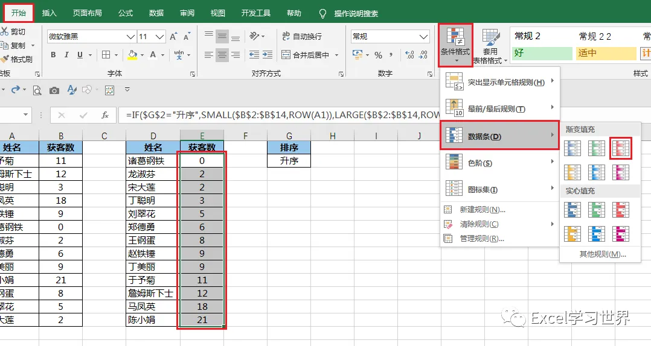The height and width of the screenshot is (346, 651).
Task: Expand the Name Box dropdown arrow
Action: tap(26, 115)
